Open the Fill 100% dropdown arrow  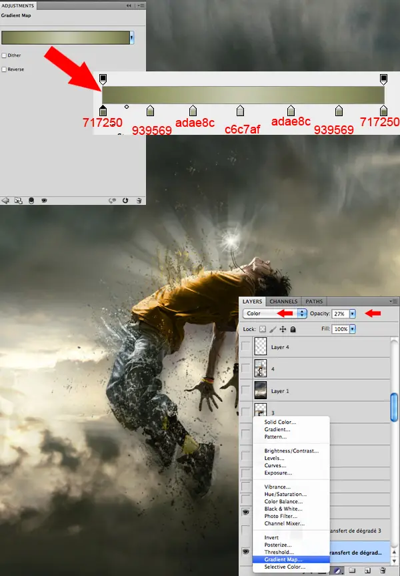coord(352,329)
